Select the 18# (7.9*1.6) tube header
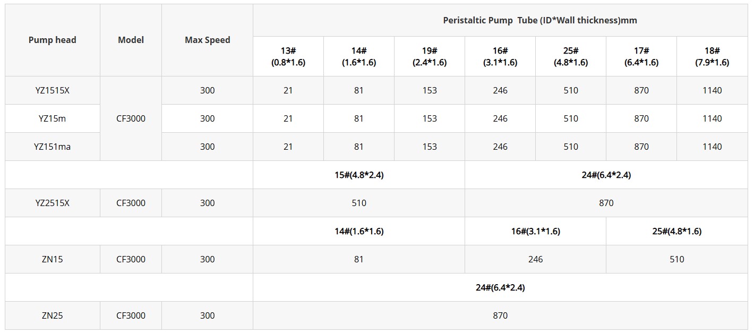The width and height of the screenshot is (754, 333). pos(712,56)
